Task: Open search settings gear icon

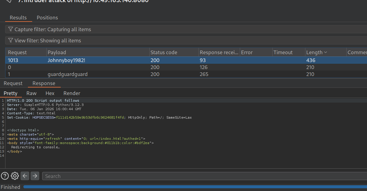Action: click(x=15, y=176)
